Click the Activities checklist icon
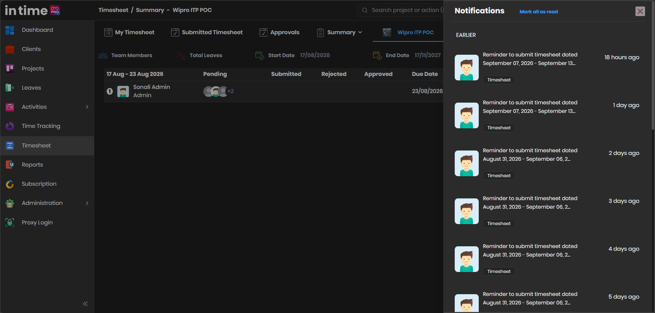The height and width of the screenshot is (313, 655). point(10,107)
